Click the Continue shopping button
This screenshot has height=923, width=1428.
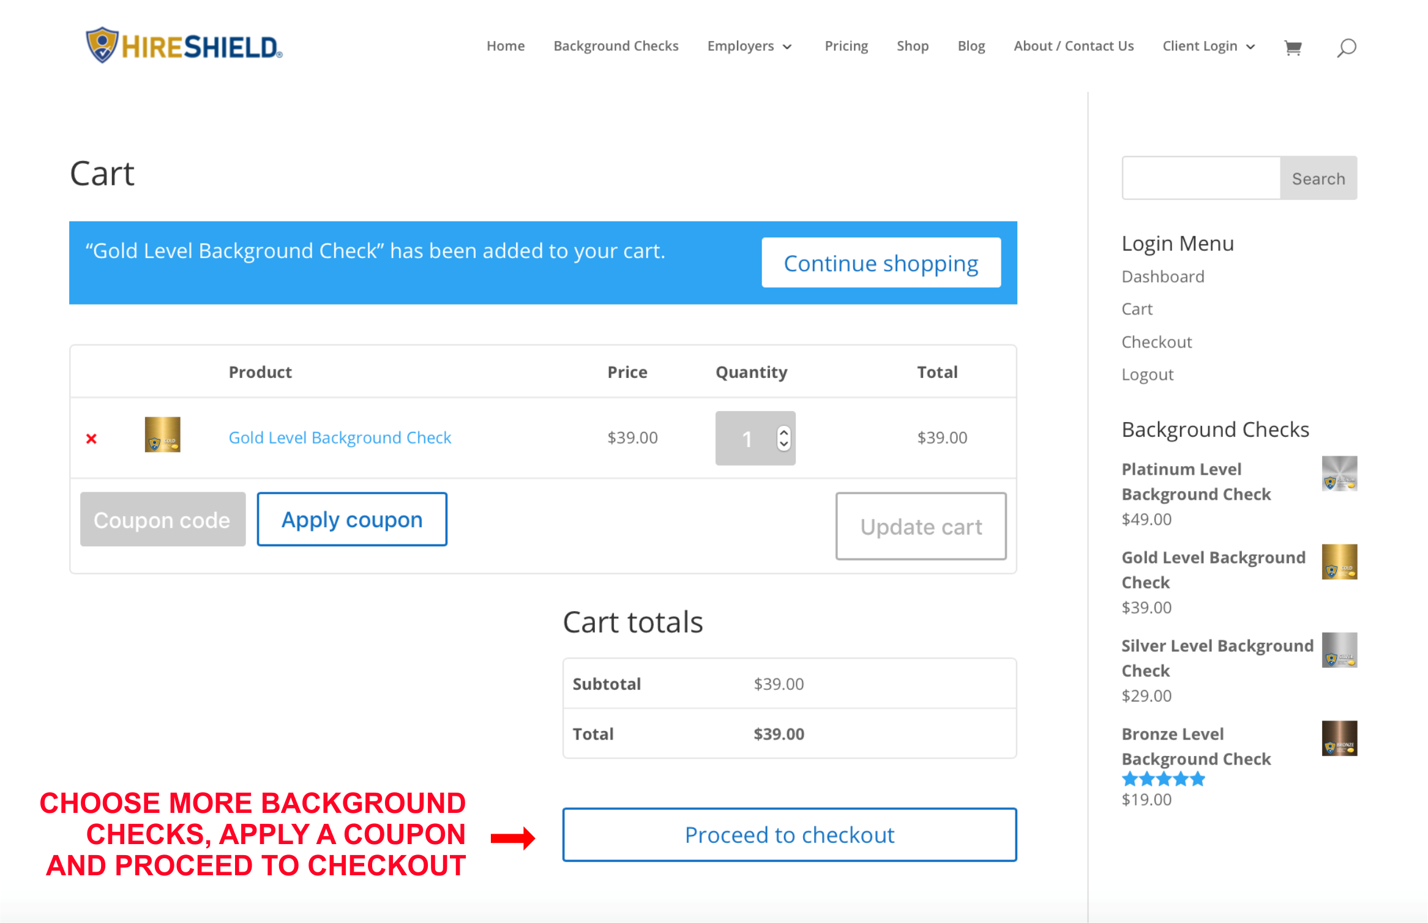[x=881, y=263]
